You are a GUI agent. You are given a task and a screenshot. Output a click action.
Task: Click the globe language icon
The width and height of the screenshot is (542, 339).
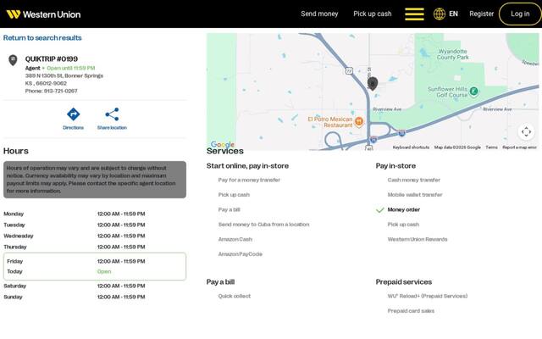(x=440, y=14)
